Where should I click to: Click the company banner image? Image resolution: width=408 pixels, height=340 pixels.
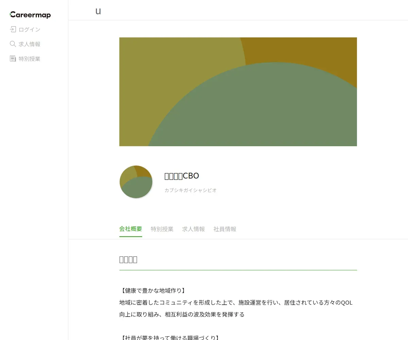[x=238, y=92]
